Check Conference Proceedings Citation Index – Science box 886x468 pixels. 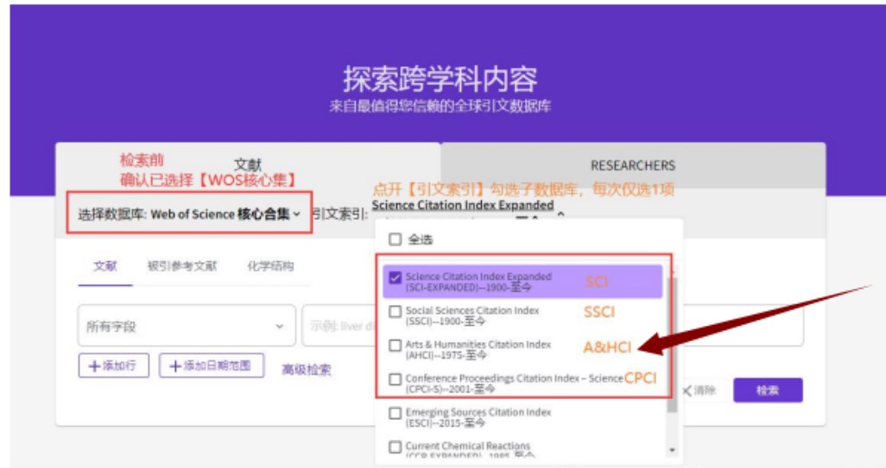click(x=396, y=379)
